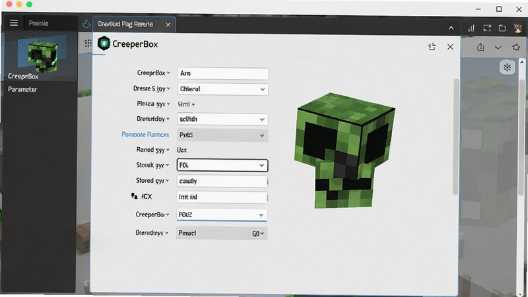Expand the Rened gyy label chevron
Image resolution: width=528 pixels, height=297 pixels.
(168, 150)
